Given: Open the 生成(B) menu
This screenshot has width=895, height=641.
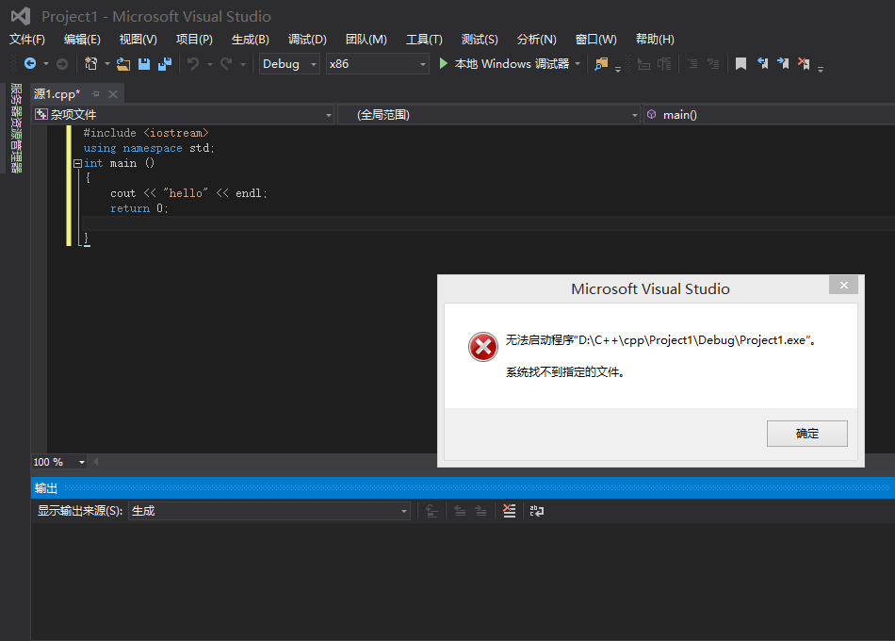Looking at the screenshot, I should 250,40.
